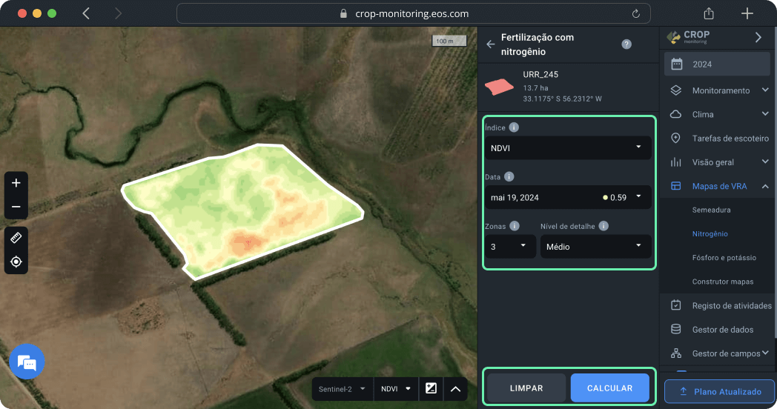Select the URR_245 field thumbnail

pyautogui.click(x=499, y=86)
